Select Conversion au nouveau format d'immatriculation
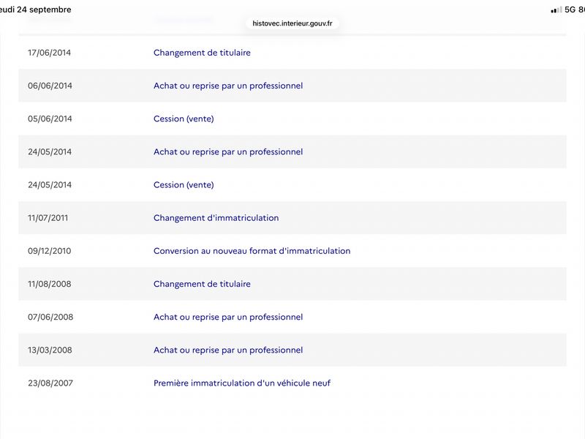This screenshot has width=585, height=439. (x=252, y=251)
